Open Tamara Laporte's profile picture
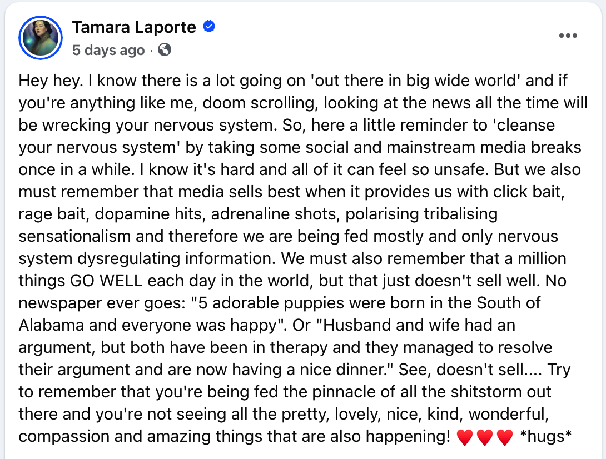This screenshot has height=459, width=606. 39,38
